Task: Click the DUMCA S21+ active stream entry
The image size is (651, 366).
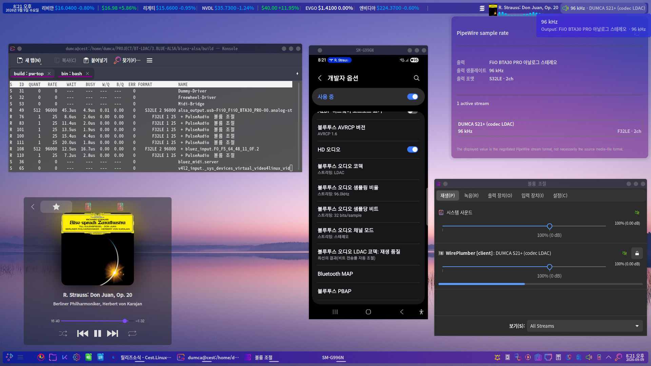Action: point(550,128)
